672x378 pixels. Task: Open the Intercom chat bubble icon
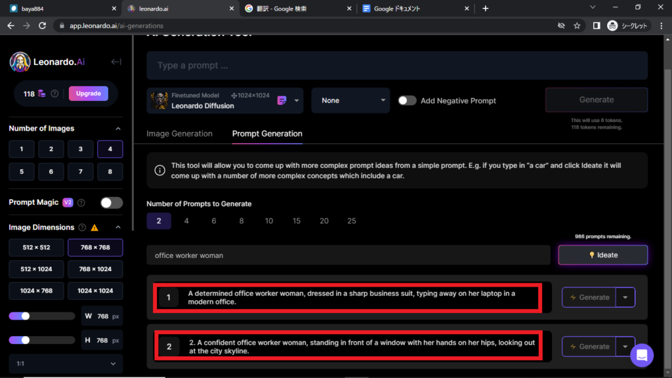pyautogui.click(x=641, y=356)
